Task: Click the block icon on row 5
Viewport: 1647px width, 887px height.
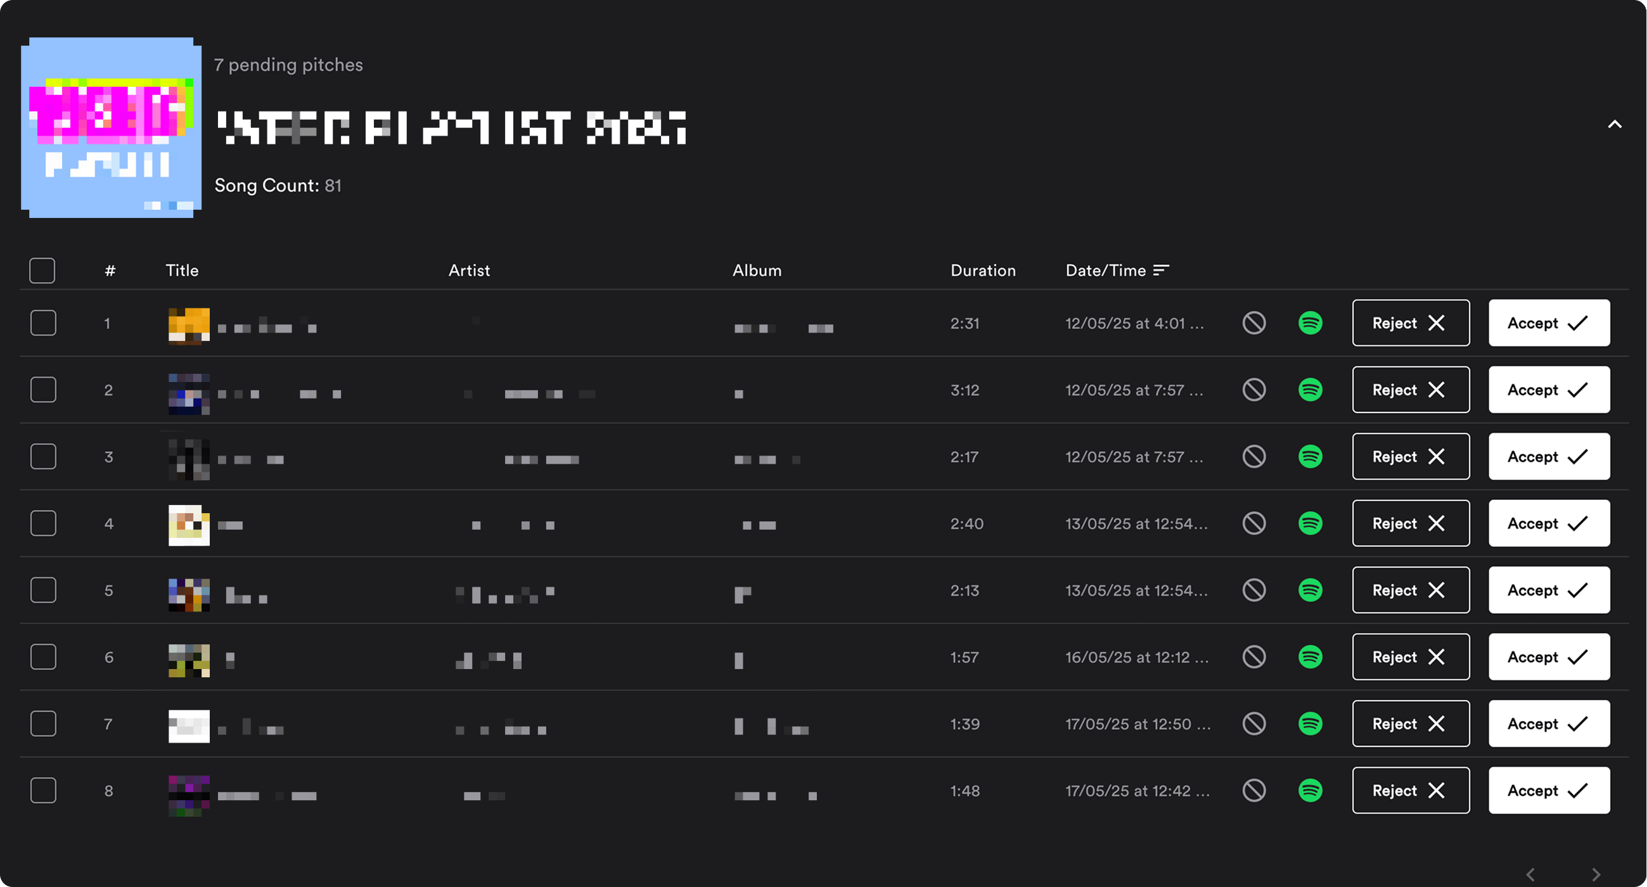Action: pos(1254,590)
